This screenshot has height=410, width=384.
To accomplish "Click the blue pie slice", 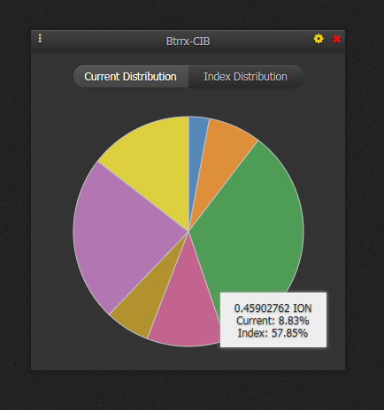I will pyautogui.click(x=196, y=141).
